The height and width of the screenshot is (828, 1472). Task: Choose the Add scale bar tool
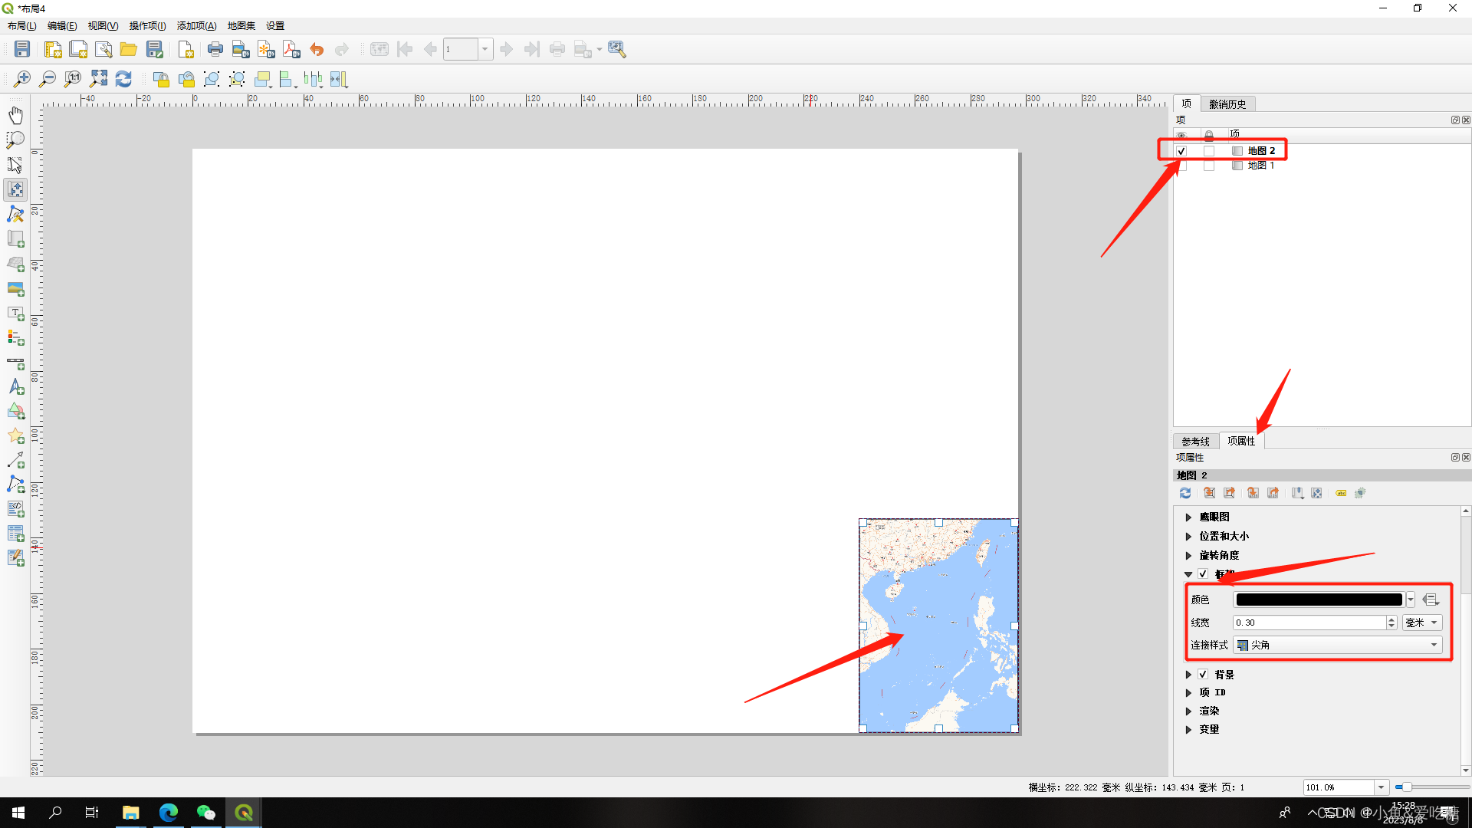[x=15, y=363]
